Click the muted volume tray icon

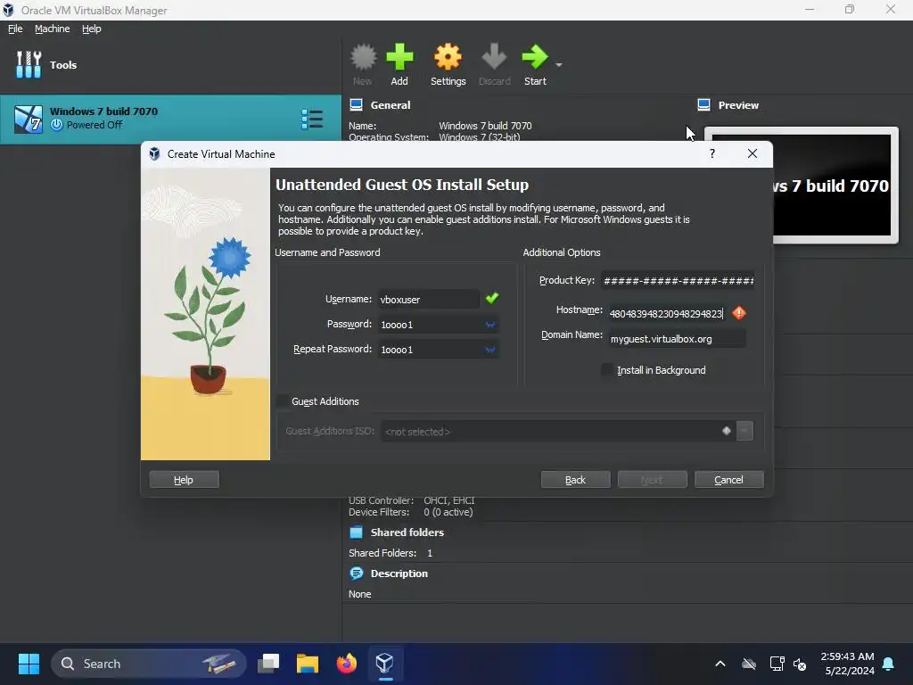(800, 664)
